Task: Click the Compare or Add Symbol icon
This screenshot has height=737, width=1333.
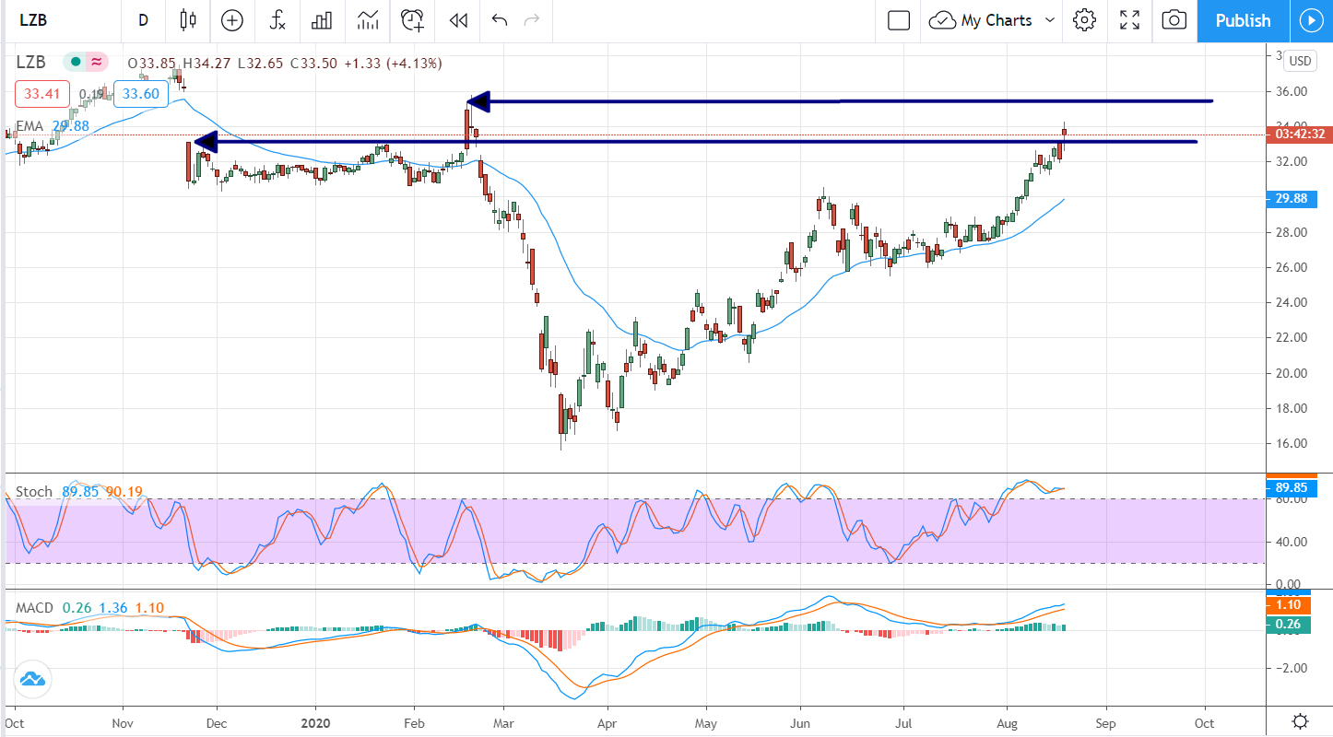Action: (x=232, y=20)
